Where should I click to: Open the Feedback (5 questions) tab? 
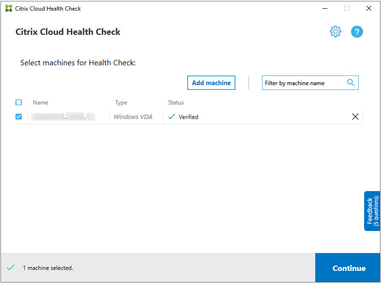[x=372, y=211]
